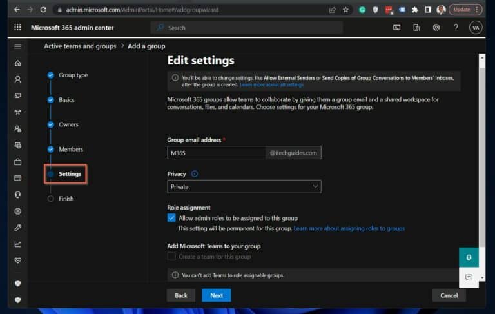
Task: Click the @itechguides.com domain suffix
Action: pyautogui.click(x=293, y=153)
